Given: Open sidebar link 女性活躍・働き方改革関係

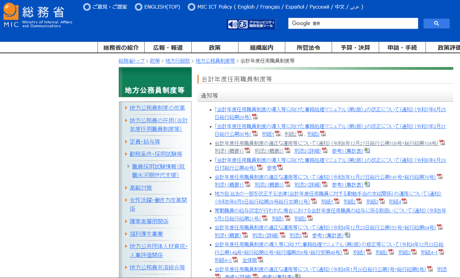Looking at the screenshot, I should tap(158, 204).
